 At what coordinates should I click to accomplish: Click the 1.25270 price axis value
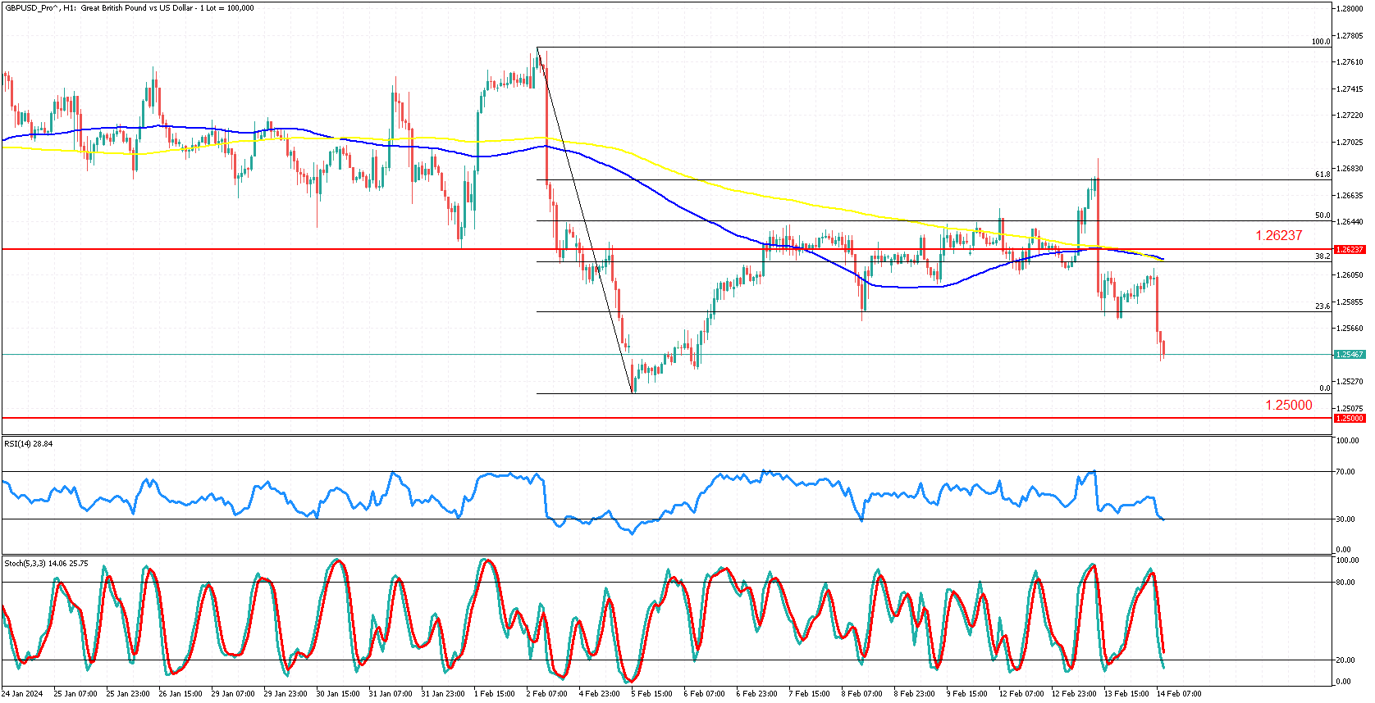pos(1350,382)
